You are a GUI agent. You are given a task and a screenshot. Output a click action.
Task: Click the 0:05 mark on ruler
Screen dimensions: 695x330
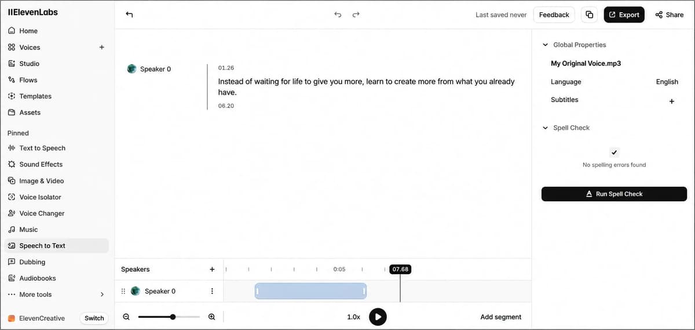click(339, 269)
